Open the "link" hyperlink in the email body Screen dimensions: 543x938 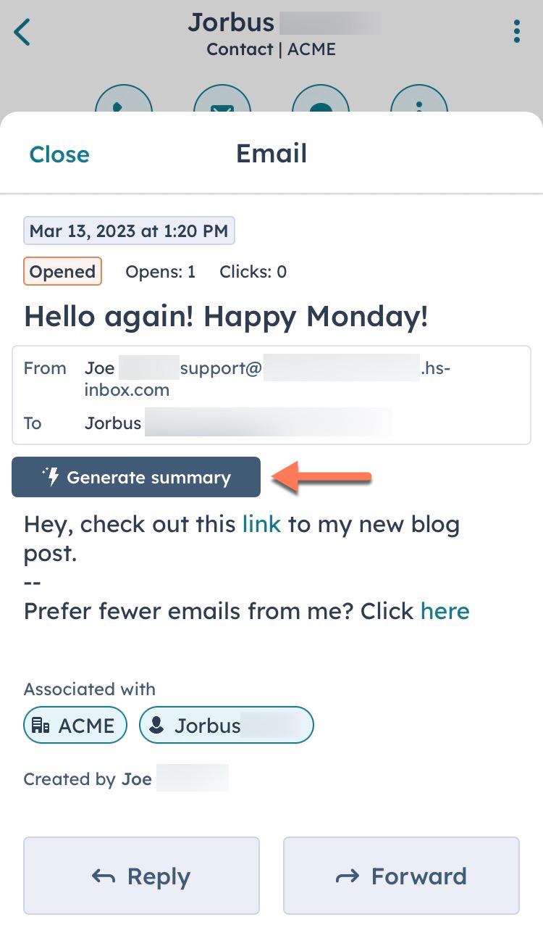coord(262,523)
